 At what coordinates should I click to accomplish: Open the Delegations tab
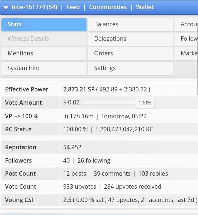[131, 39]
